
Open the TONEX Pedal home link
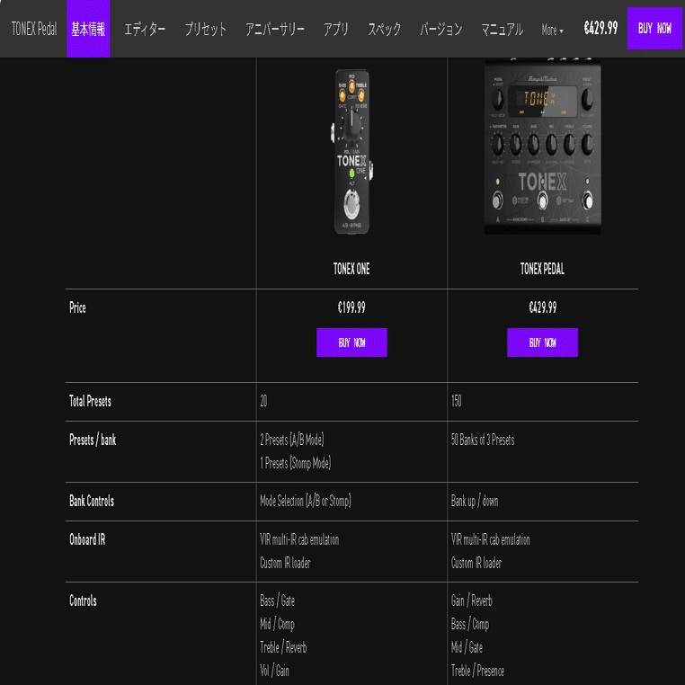pos(34,29)
